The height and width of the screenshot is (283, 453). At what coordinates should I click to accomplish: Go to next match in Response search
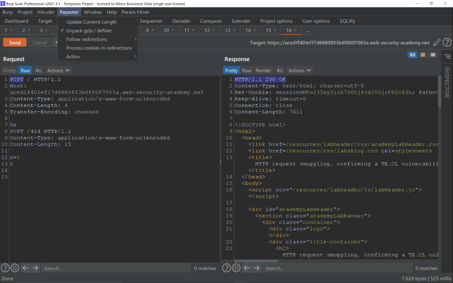(x=257, y=268)
